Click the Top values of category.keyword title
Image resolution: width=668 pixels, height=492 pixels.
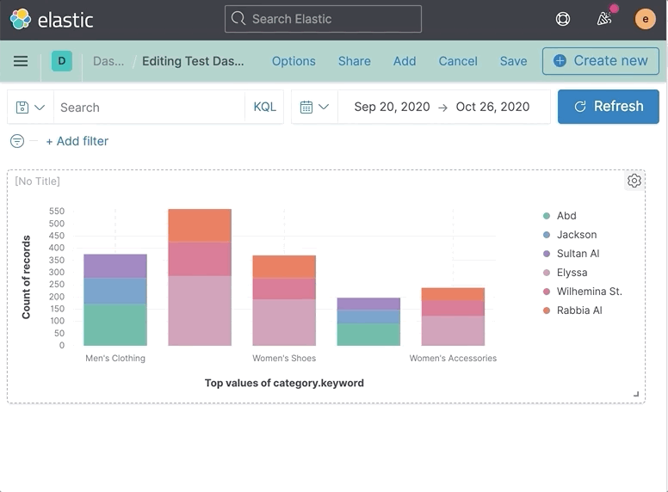[284, 383]
